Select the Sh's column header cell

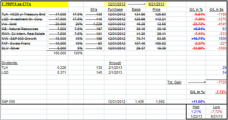(94, 10)
